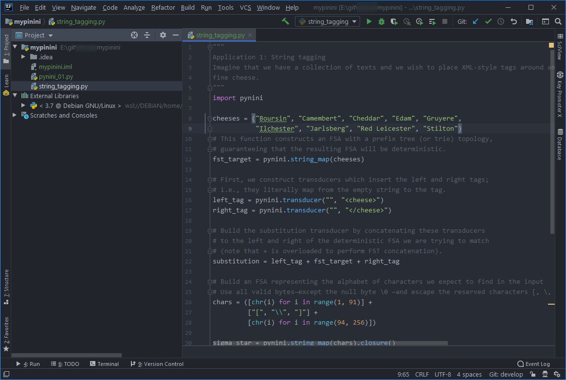The image size is (566, 380).
Task: Run string_tagging with the green play button
Action: pos(368,22)
